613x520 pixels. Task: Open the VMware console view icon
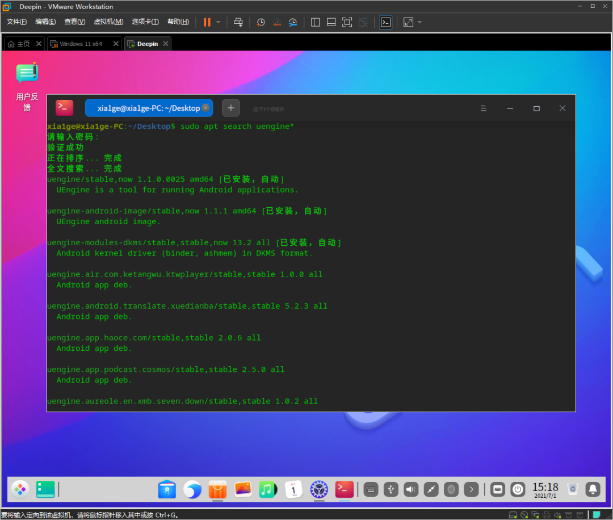tap(385, 22)
